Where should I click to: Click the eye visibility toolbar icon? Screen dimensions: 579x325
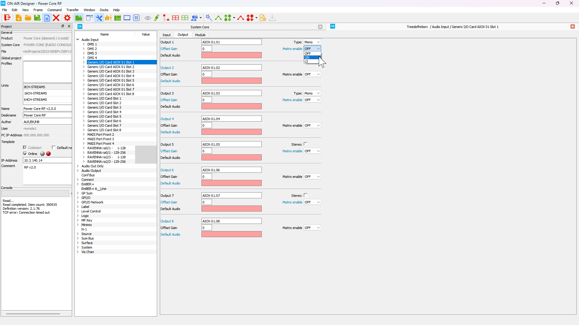click(147, 18)
